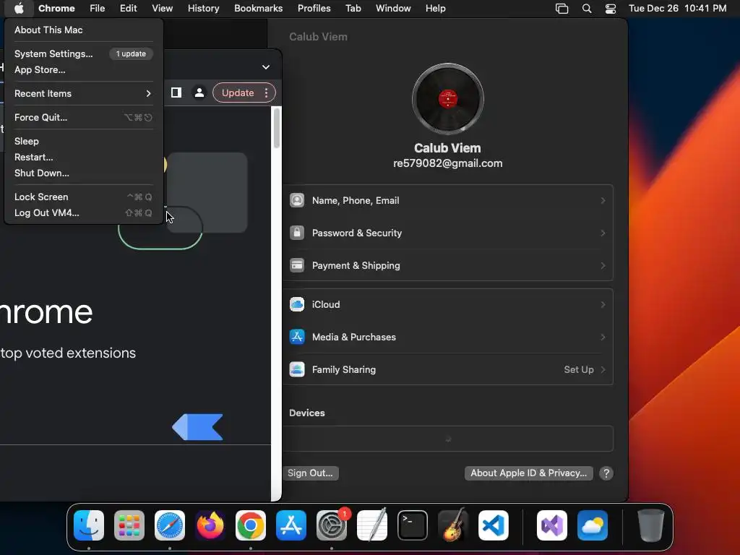Click the Sign Out button

310,473
